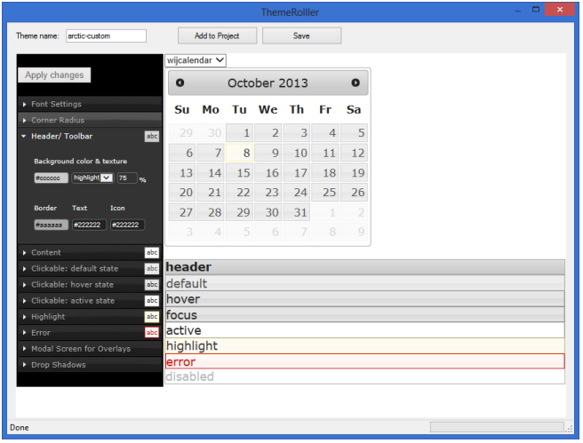Expand the Font Settings section
The height and width of the screenshot is (443, 583).
56,104
